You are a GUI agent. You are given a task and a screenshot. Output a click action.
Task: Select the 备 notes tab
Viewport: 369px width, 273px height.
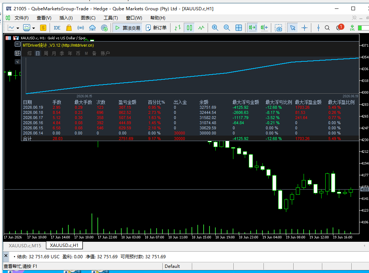[94, 53]
